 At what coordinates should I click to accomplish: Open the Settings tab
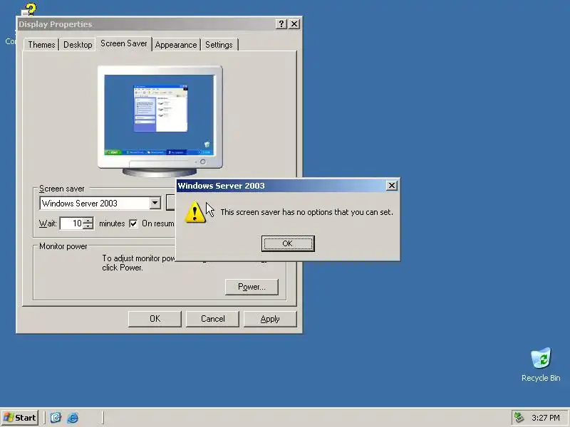click(x=219, y=45)
